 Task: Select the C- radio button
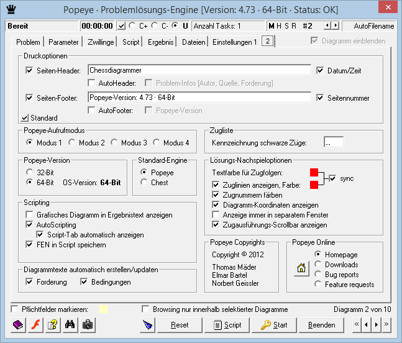click(x=155, y=25)
